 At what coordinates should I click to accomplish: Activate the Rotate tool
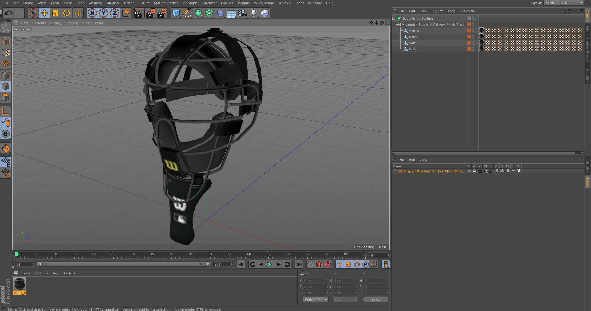(x=66, y=13)
